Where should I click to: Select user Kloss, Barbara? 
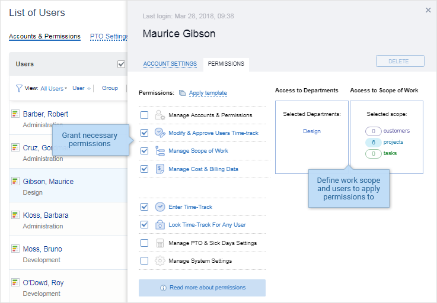[46, 215]
